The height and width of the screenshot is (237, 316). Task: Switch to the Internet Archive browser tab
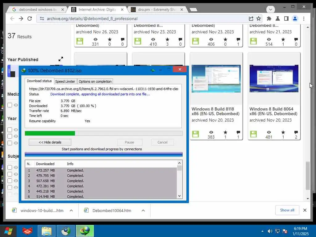coord(97,10)
